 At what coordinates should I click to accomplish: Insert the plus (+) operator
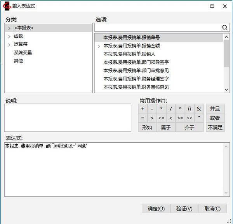click(143, 109)
